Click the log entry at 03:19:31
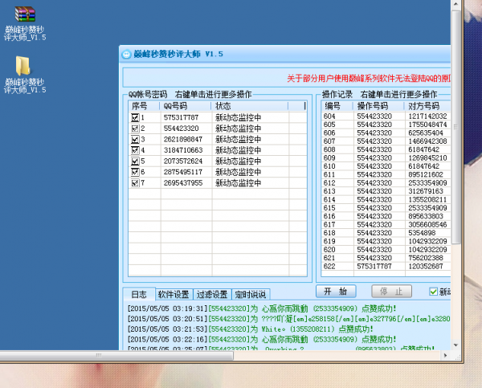Image resolution: width=482 pixels, height=388 pixels. (262, 308)
